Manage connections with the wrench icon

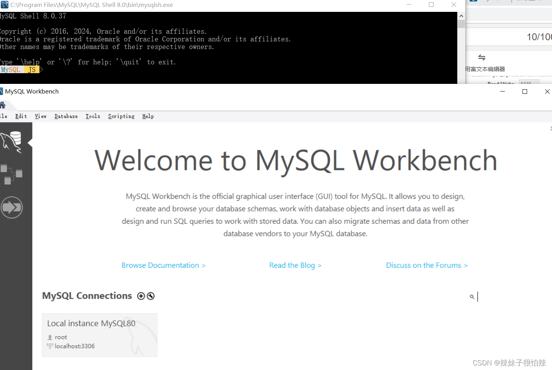tap(151, 296)
